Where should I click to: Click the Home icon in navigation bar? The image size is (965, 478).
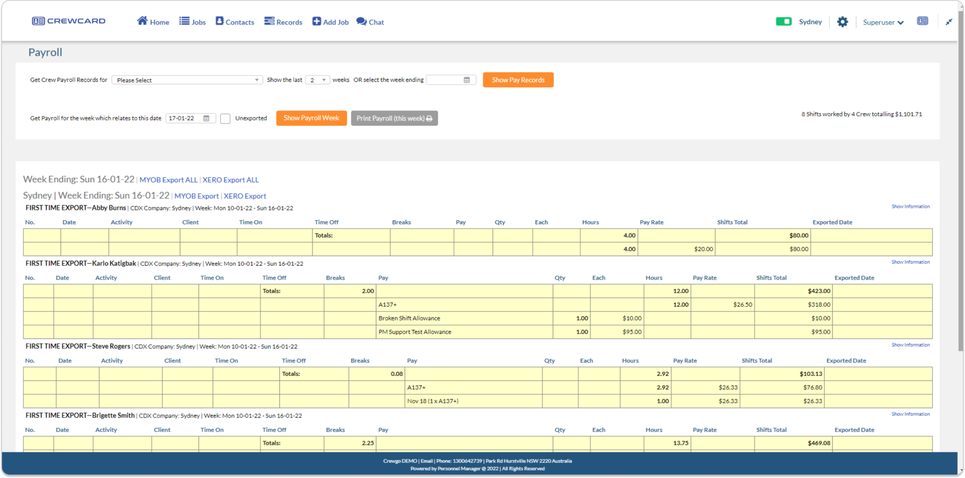point(142,21)
